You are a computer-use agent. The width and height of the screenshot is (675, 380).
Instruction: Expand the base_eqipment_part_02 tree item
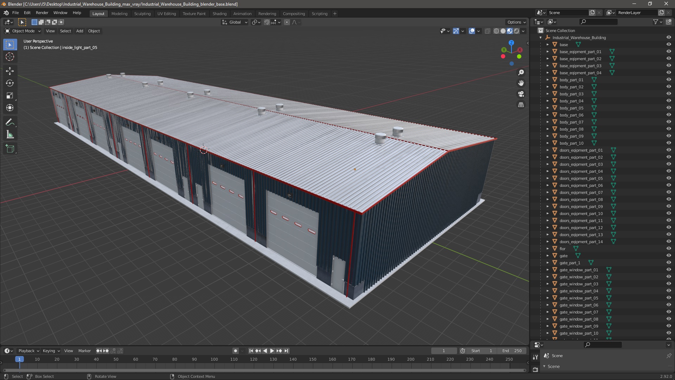pos(547,58)
